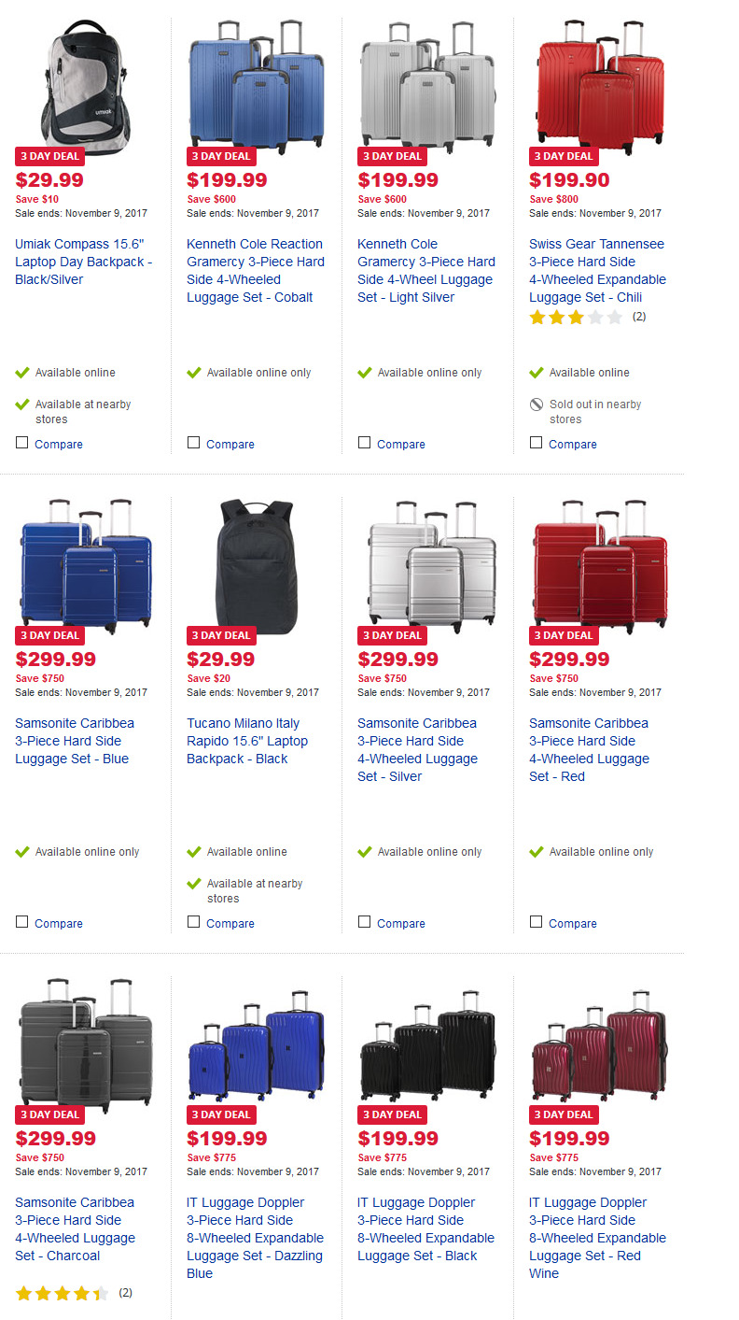Open Kenneth Cole Gramercy Light Silver product link
This screenshot has width=739, height=1320.
point(426,271)
